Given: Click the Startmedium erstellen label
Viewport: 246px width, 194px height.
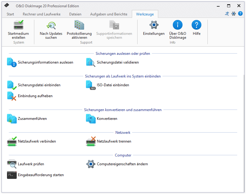Looking at the screenshot, I should point(18,35).
